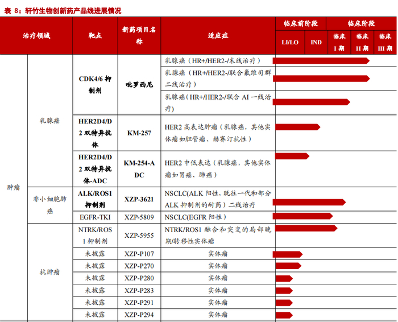
Task: Click the XZP-3621 project name
Action: click(x=139, y=199)
